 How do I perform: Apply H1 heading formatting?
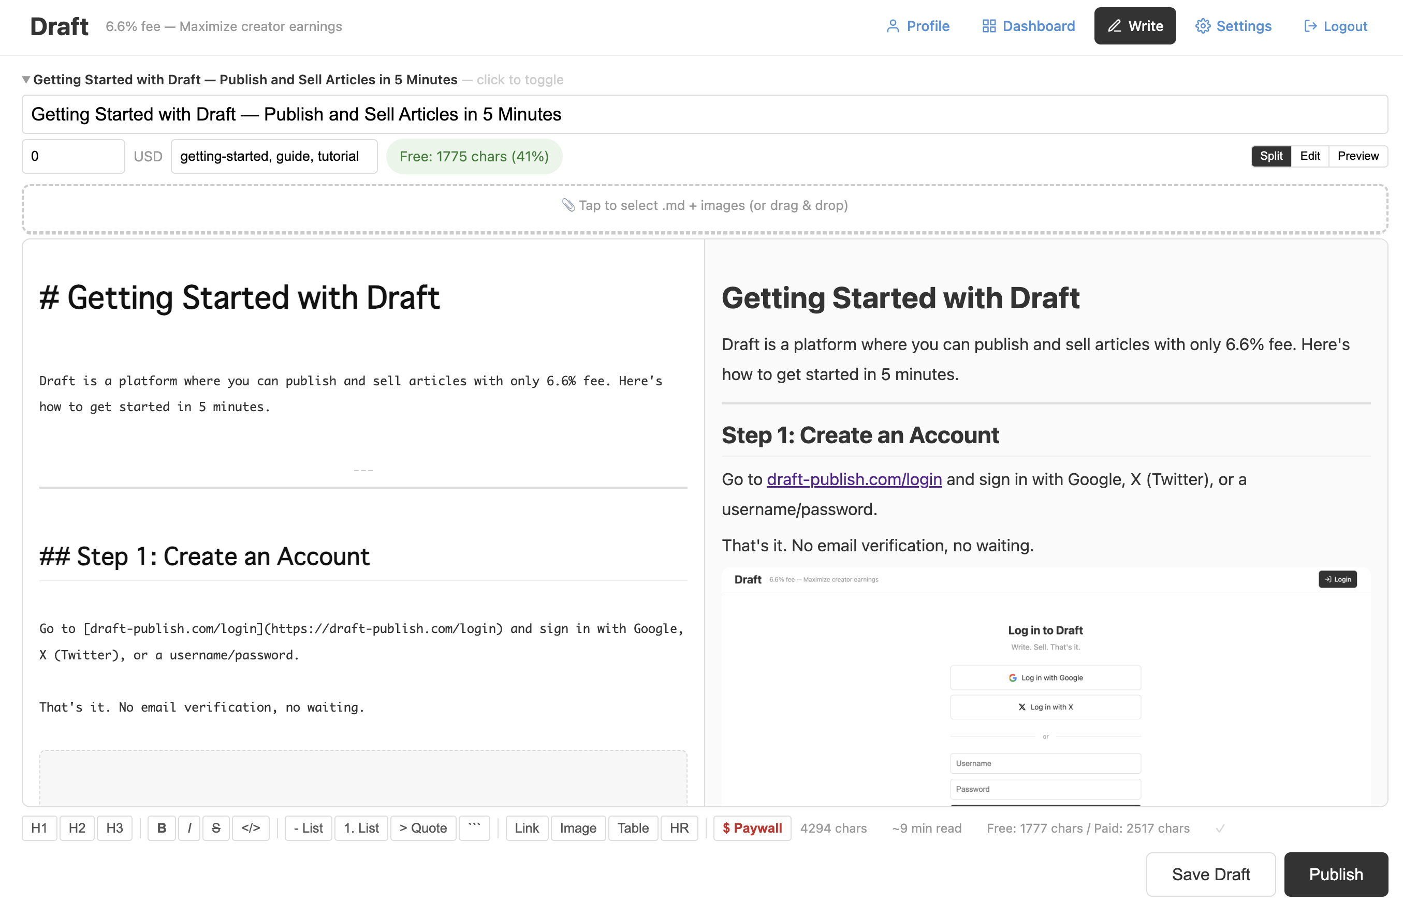39,827
